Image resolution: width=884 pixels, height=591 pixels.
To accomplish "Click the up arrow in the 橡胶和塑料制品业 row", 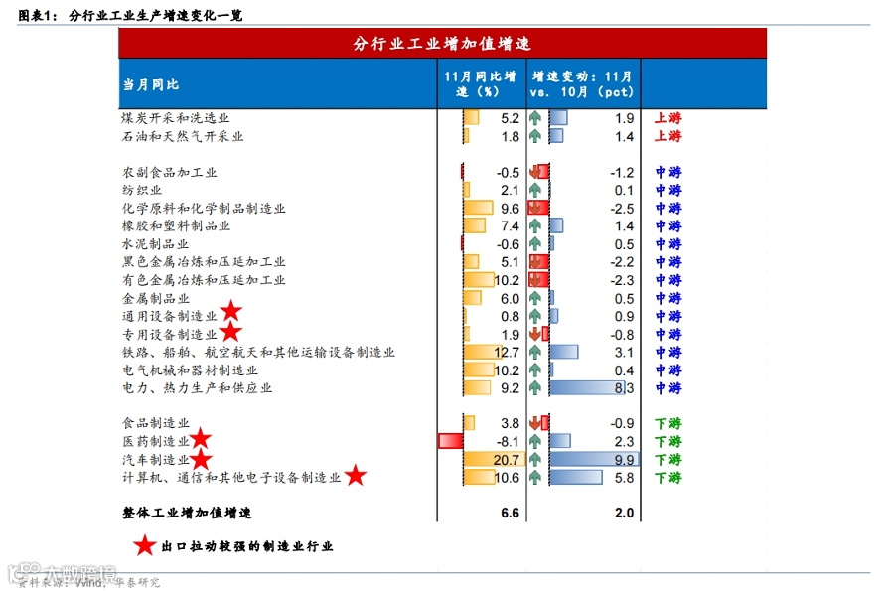I will [535, 226].
